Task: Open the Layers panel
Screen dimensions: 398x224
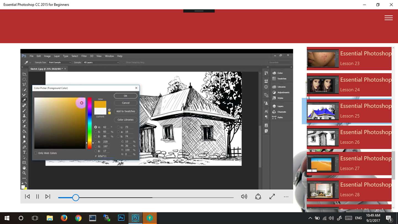Action: point(278,106)
